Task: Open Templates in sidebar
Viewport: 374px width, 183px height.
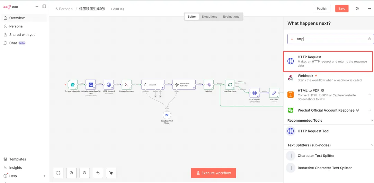Action: pos(24,159)
